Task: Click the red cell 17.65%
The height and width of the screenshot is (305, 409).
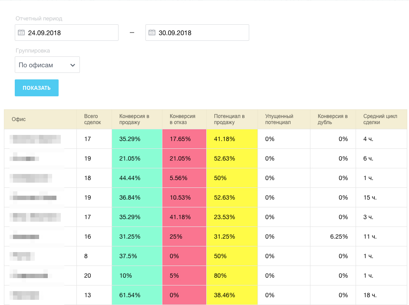Action: pyautogui.click(x=184, y=139)
